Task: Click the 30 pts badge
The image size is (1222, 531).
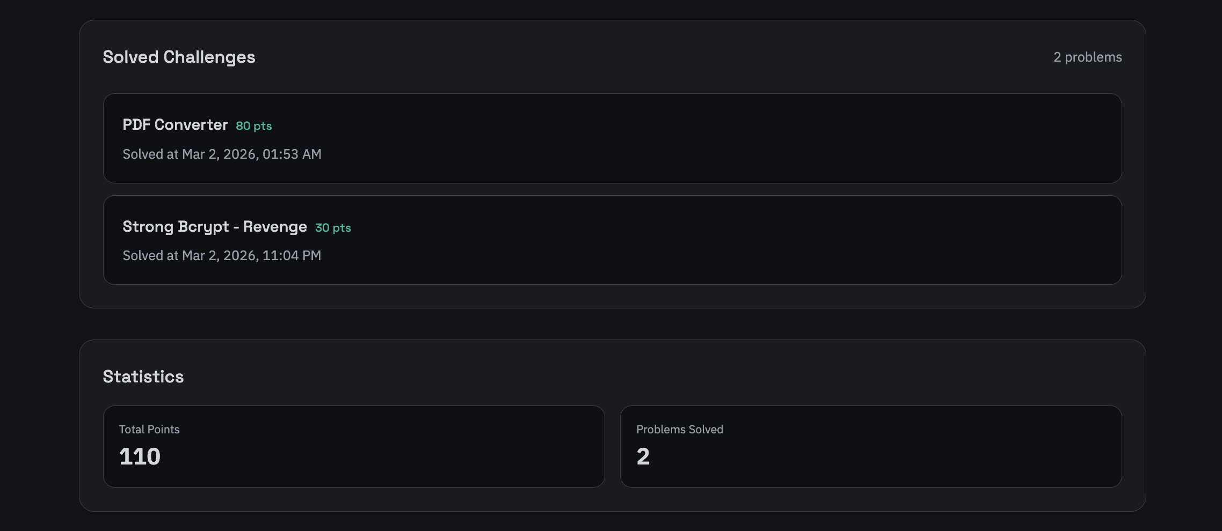Action: [333, 228]
